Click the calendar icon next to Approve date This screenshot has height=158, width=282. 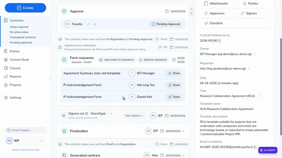point(167,11)
